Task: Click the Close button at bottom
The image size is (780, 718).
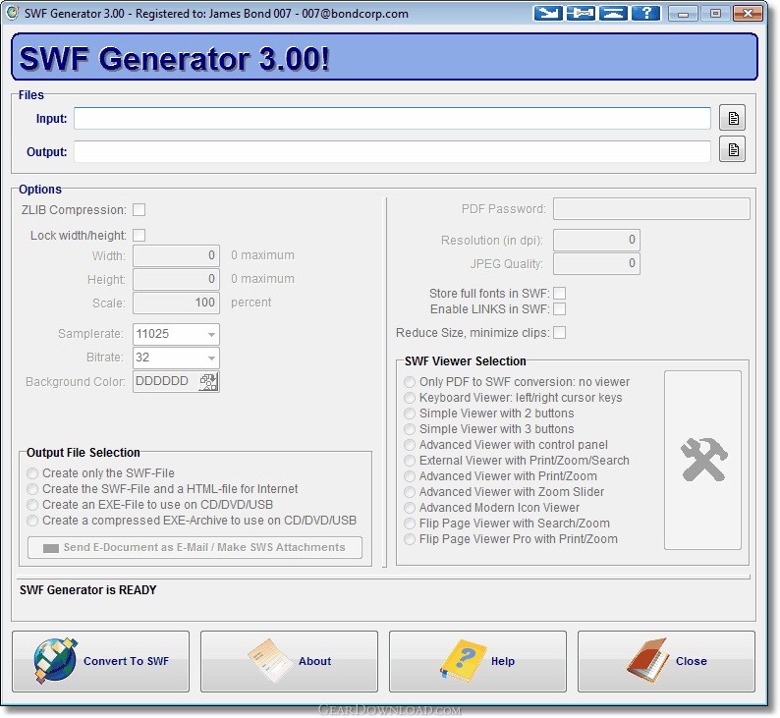Action: pyautogui.click(x=666, y=661)
